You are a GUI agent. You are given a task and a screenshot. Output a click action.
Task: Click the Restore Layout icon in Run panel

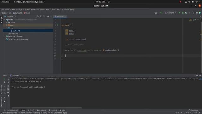point(4,97)
